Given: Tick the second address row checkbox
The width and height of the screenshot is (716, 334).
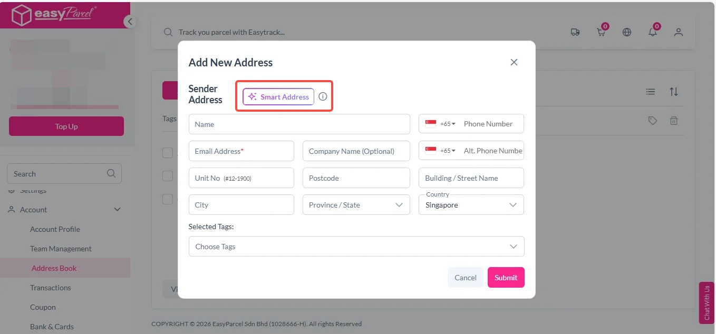Looking at the screenshot, I should pos(168,175).
